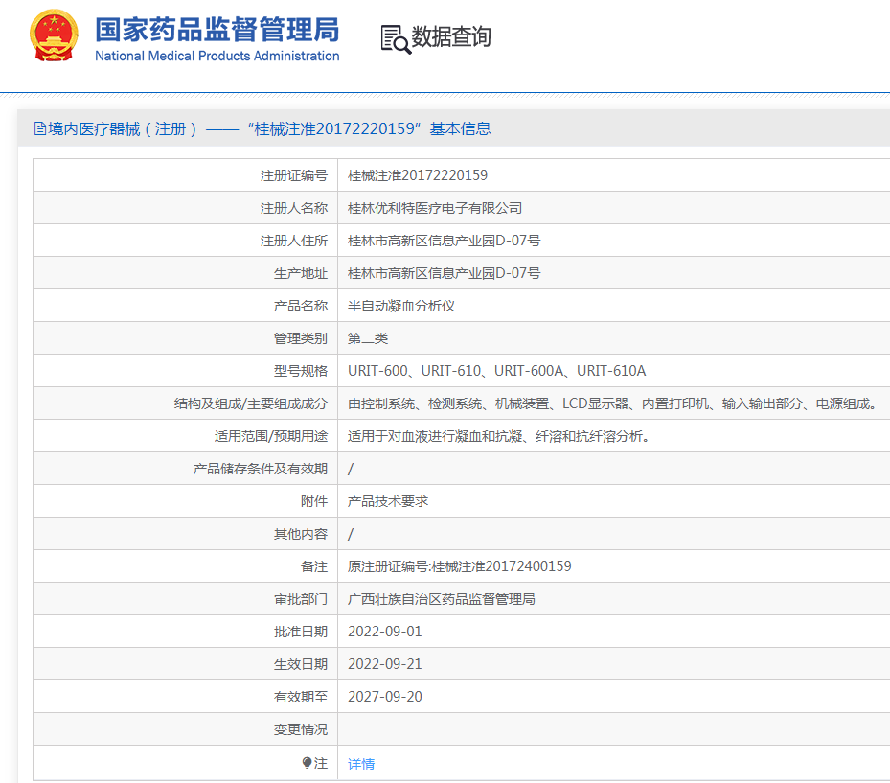Open the 数据查询 search icon
The image size is (890, 783).
[395, 39]
